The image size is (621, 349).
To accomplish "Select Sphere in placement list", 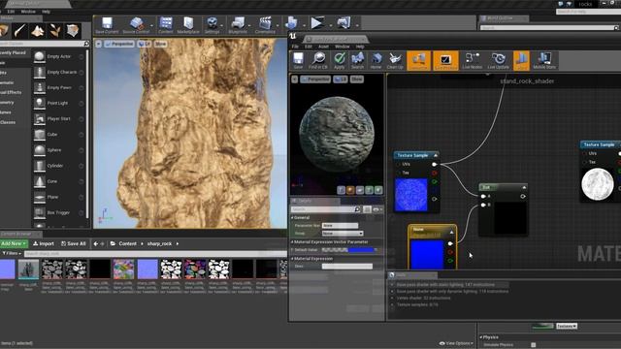I will point(58,150).
